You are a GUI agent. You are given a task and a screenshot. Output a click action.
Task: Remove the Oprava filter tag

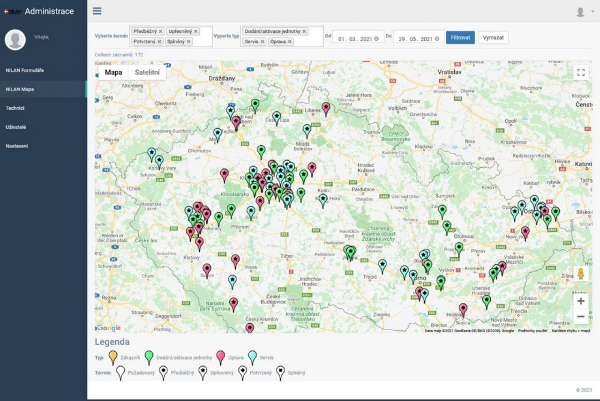(x=290, y=42)
